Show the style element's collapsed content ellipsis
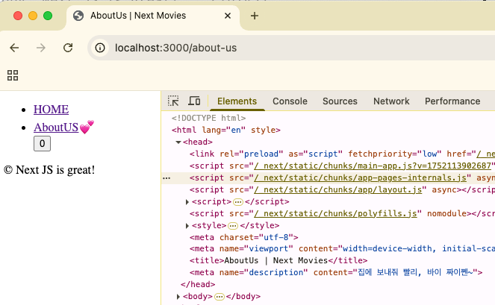Image resolution: width=495 pixels, height=305 pixels. click(233, 226)
